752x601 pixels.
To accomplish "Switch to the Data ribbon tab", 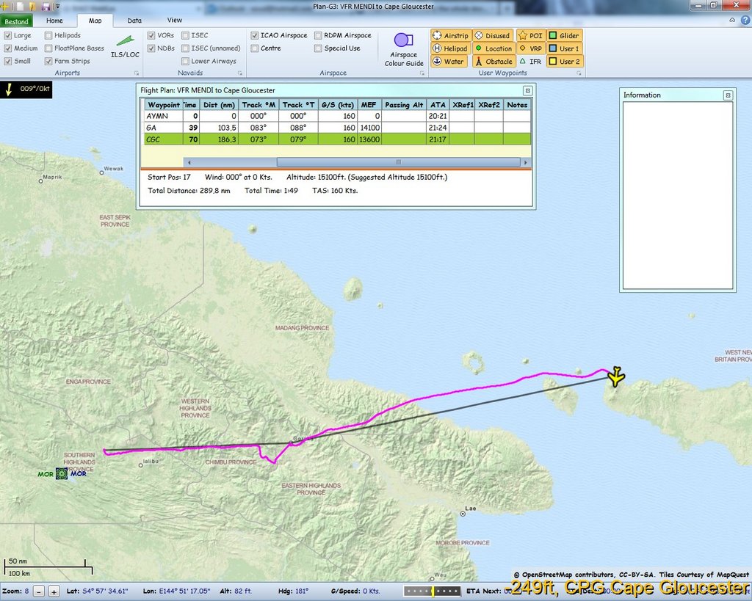I will [134, 21].
